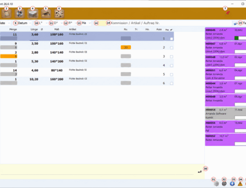246x188 pixels.
Task: Select the row with length 3,60 and 100*160
Action: coord(87,36)
